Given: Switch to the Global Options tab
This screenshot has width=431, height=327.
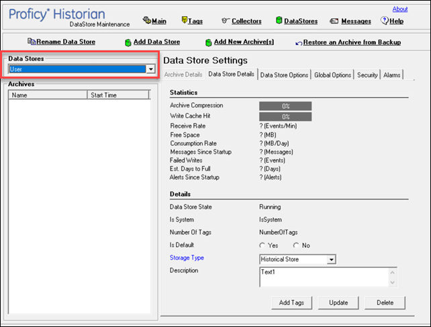Looking at the screenshot, I should click(332, 75).
